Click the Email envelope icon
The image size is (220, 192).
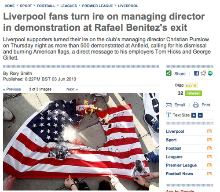[169, 105]
